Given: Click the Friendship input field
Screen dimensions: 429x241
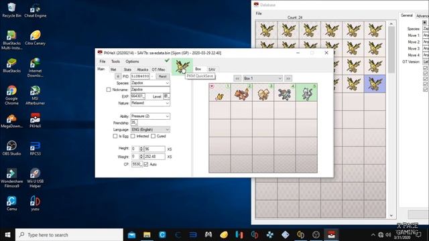Looking at the screenshot, I should pos(134,123).
